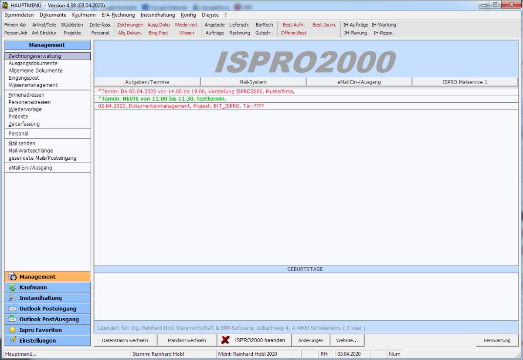Image resolution: width=523 pixels, height=360 pixels.
Task: Open Rechnung from the toolbar
Action: 239,33
